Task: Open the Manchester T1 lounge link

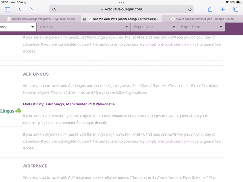Action: point(79,104)
